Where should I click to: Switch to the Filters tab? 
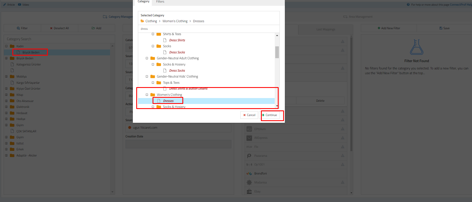coord(160,2)
